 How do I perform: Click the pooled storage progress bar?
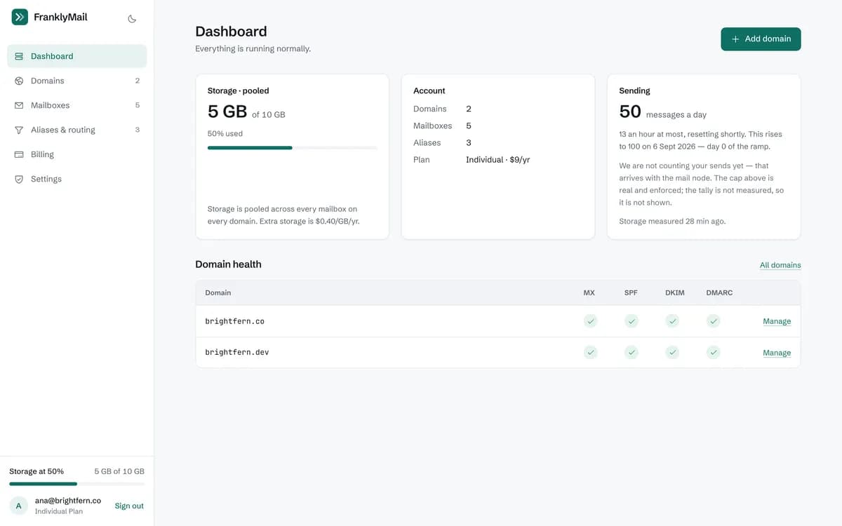[292, 148]
